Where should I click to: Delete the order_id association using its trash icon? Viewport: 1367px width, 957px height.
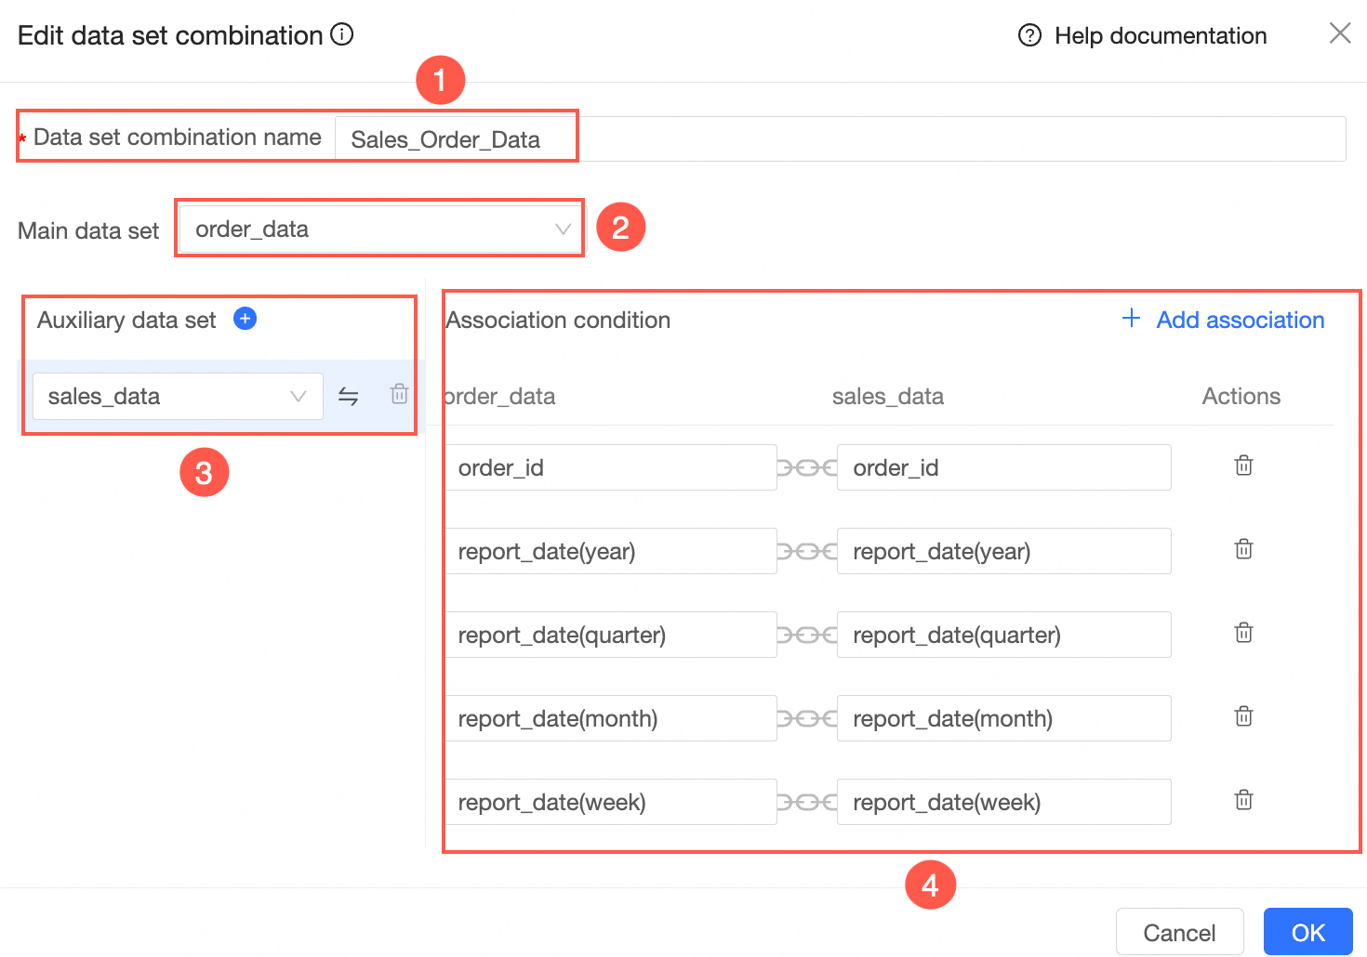pyautogui.click(x=1243, y=465)
